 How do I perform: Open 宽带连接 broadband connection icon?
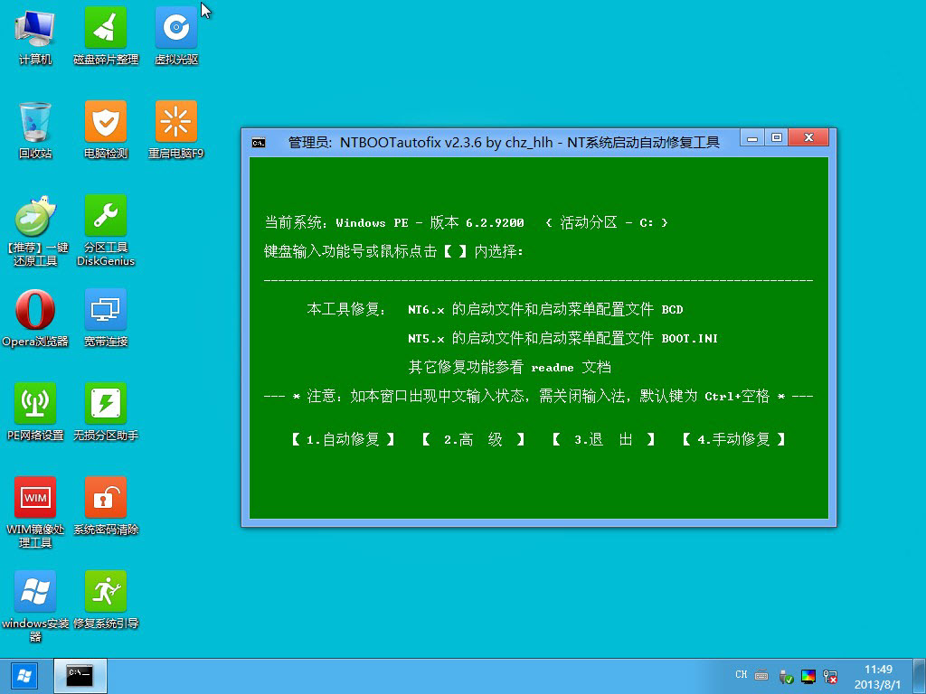click(106, 312)
